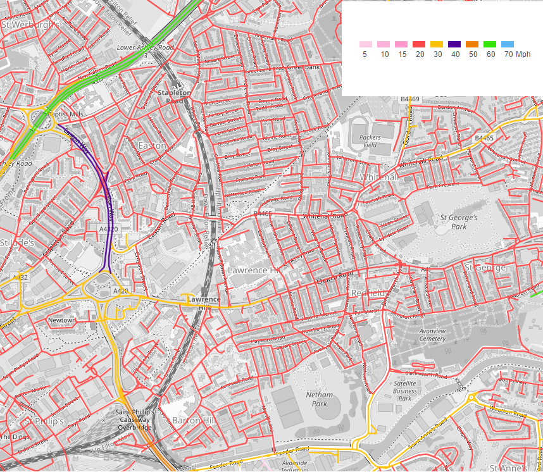Viewport: 543px width, 472px height.
Task: Click the "A420" road number badge
Action: click(120, 291)
